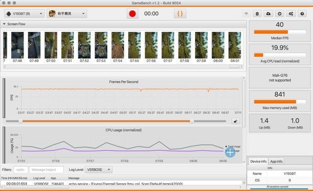Click the right handle of the range slider

pos(192,121)
